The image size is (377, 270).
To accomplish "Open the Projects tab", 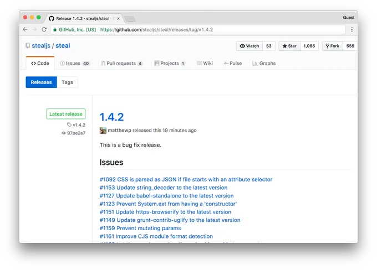I will point(170,64).
